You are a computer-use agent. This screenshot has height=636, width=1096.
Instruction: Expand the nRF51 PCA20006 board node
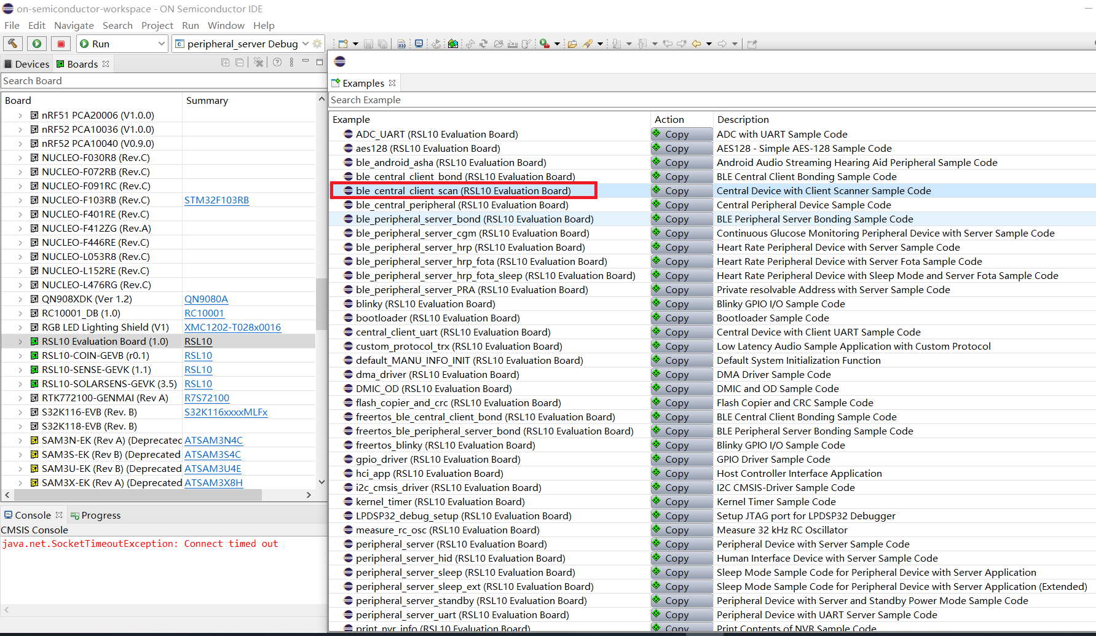point(20,115)
